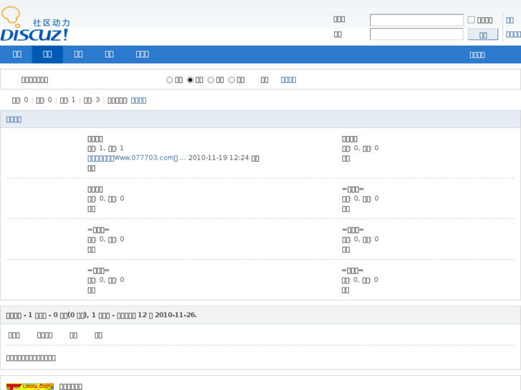Screen dimensions: 521x390
Task: Open the blue link in the category header bar
Action: [14, 120]
